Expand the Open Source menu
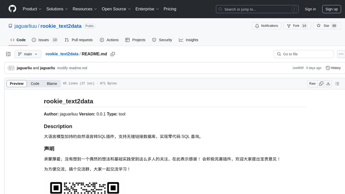The height and width of the screenshot is (194, 345). (116, 9)
